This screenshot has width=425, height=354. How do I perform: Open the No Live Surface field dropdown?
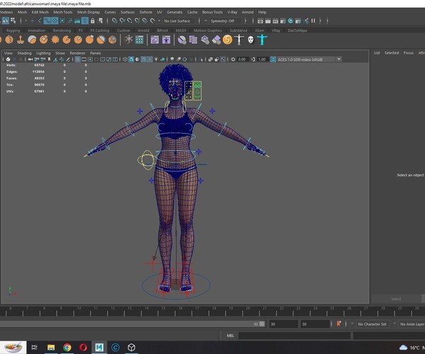pyautogui.click(x=177, y=21)
